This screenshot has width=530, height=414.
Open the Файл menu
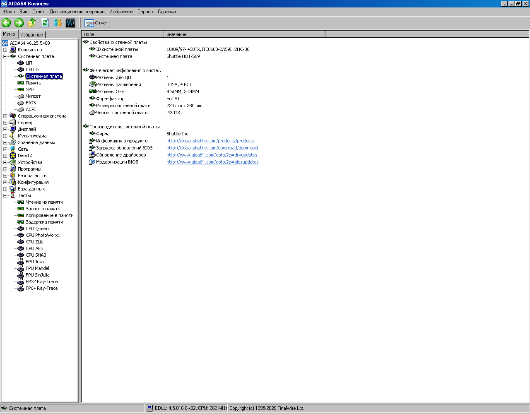click(9, 12)
